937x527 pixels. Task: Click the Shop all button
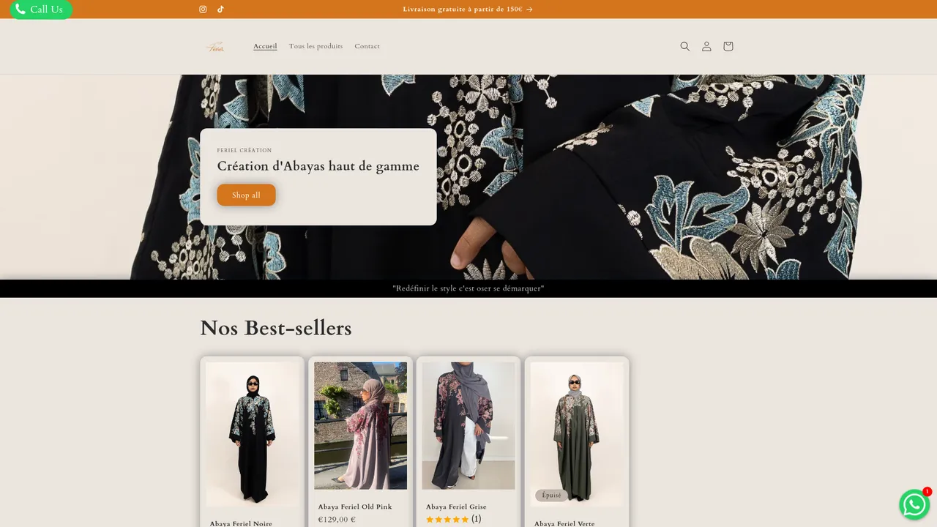tap(246, 195)
